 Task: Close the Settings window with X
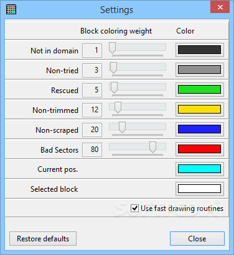(220, 7)
